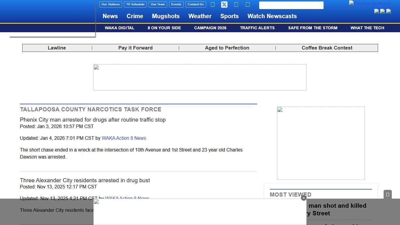Select the Weather nav item
Viewport: 400px width, 225px height.
click(200, 16)
